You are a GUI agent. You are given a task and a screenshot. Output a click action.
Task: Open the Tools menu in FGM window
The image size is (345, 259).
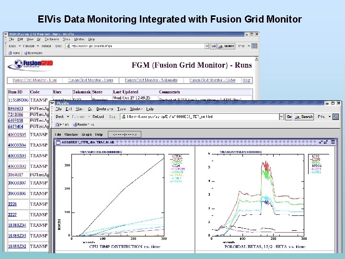(x=66, y=39)
